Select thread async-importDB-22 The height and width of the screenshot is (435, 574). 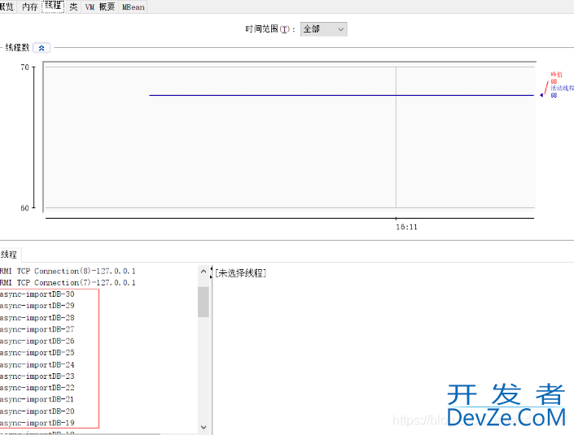pos(37,388)
